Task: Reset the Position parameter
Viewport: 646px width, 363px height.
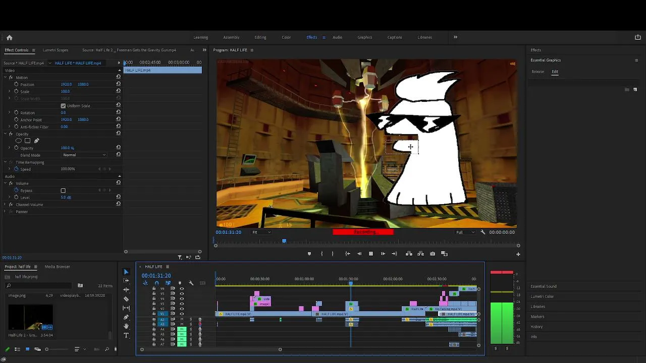Action: [x=118, y=84]
